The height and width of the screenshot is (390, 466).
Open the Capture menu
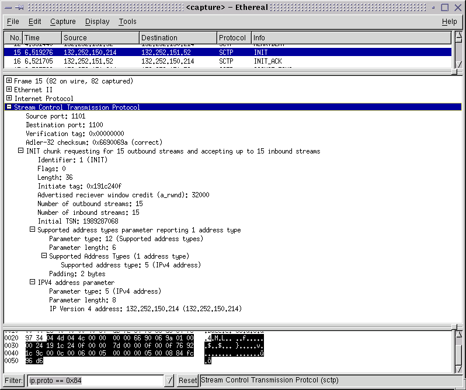click(62, 22)
